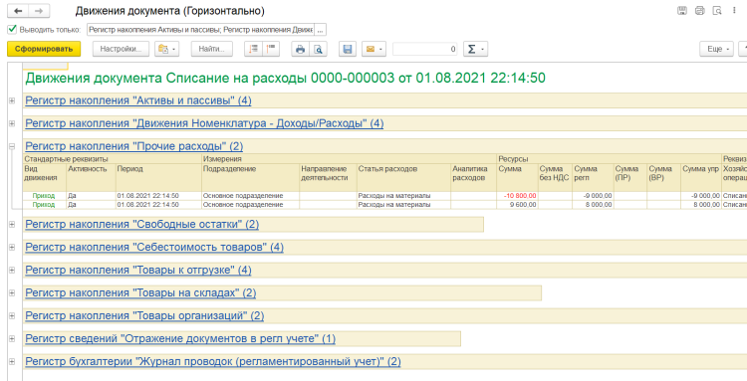
Task: Select the -9 000,00 Сумма регл cell
Action: [593, 196]
